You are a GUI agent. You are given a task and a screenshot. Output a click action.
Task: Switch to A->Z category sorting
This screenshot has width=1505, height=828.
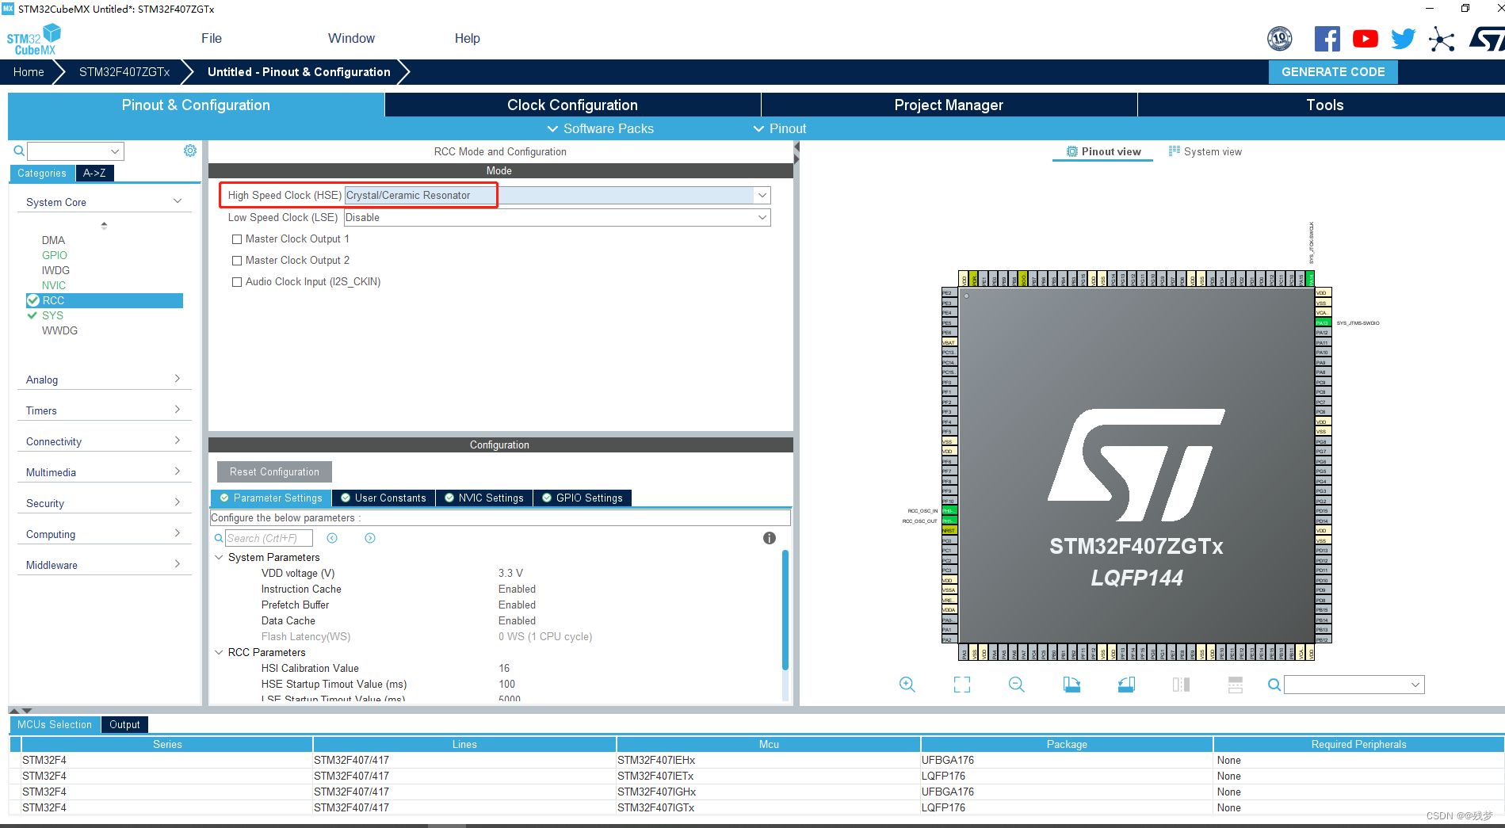click(x=94, y=173)
